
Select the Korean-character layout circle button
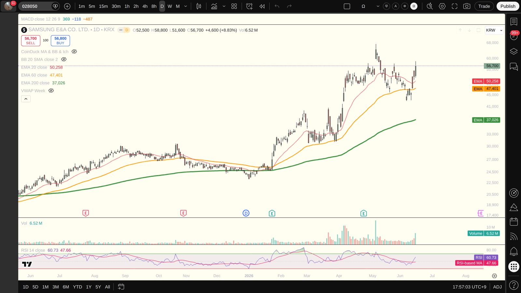[387, 6]
